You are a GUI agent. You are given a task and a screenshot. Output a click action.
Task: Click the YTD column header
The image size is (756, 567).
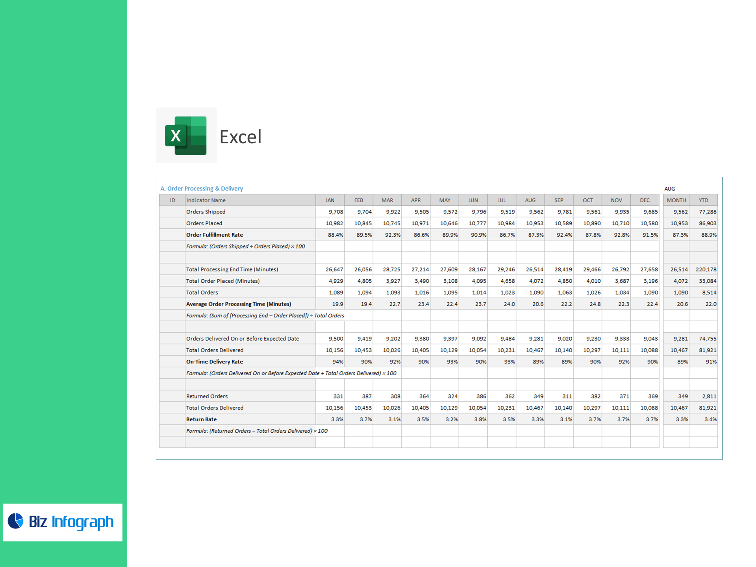tap(703, 200)
